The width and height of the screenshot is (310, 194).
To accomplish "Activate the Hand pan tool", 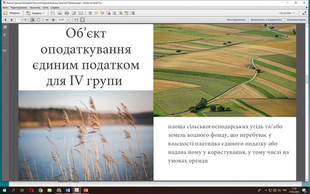I will pyautogui.click(x=39, y=20).
